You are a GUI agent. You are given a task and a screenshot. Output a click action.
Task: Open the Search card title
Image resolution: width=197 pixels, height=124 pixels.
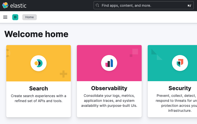tap(39, 88)
